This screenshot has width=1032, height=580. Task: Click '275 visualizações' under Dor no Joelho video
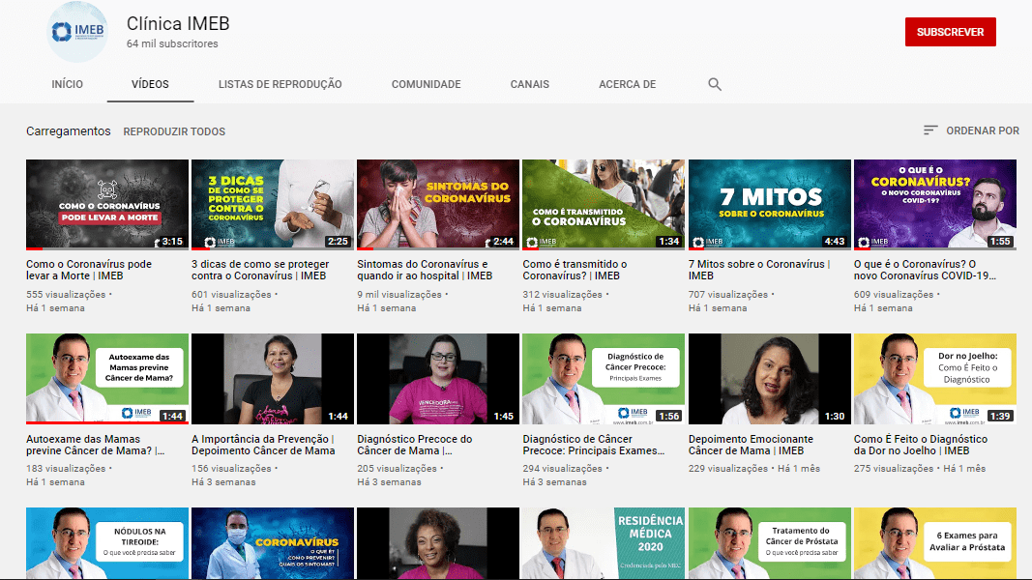click(894, 469)
